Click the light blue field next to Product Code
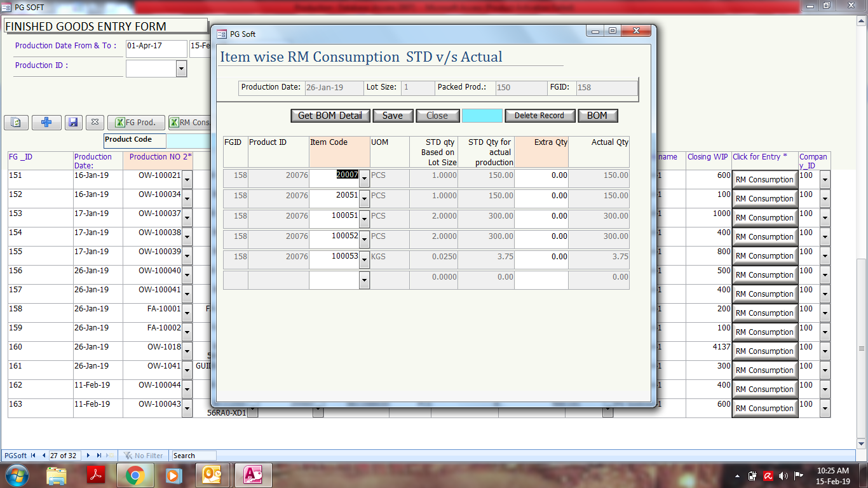868x488 pixels. coord(189,141)
